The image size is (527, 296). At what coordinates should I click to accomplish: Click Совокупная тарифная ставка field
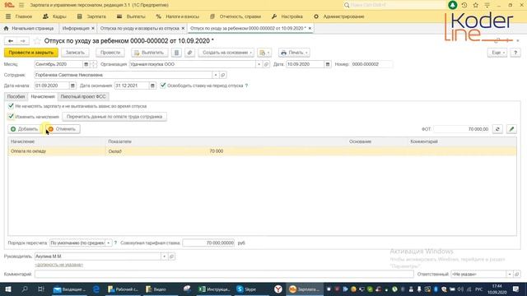pyautogui.click(x=208, y=243)
